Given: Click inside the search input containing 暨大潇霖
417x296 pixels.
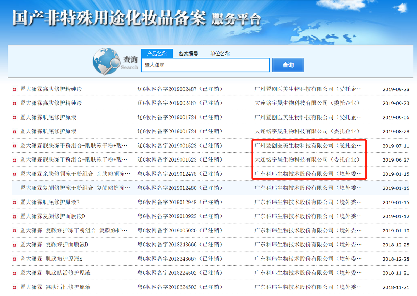Looking at the screenshot, I should (205, 65).
